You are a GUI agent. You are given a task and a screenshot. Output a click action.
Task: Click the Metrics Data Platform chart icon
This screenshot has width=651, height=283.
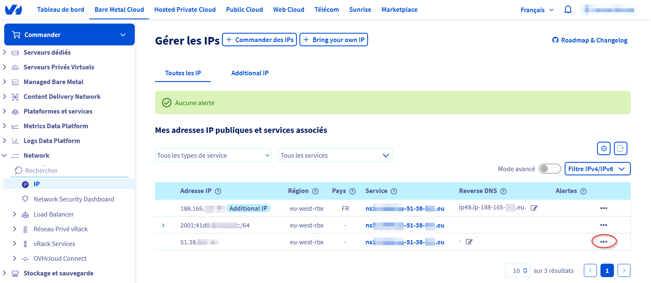coord(15,126)
